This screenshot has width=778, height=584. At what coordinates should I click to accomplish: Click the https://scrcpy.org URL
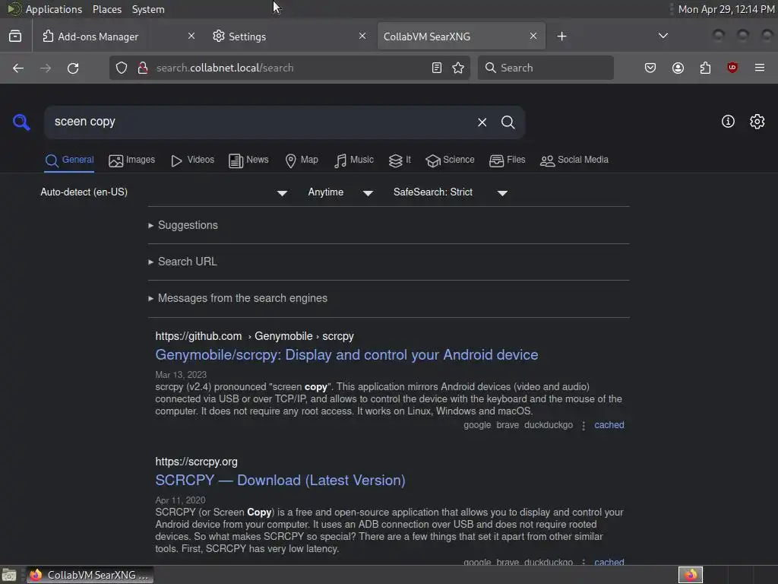click(x=196, y=462)
